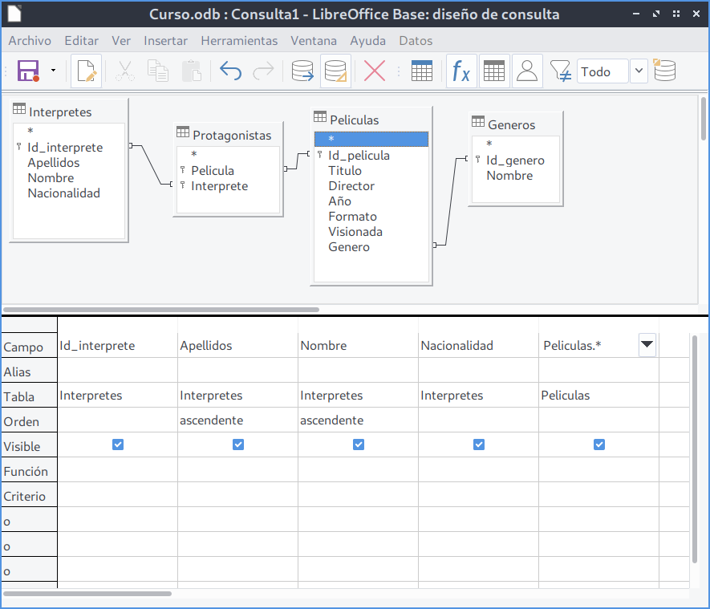Open the Save button dropdown arrow
Image resolution: width=710 pixels, height=609 pixels.
(53, 71)
